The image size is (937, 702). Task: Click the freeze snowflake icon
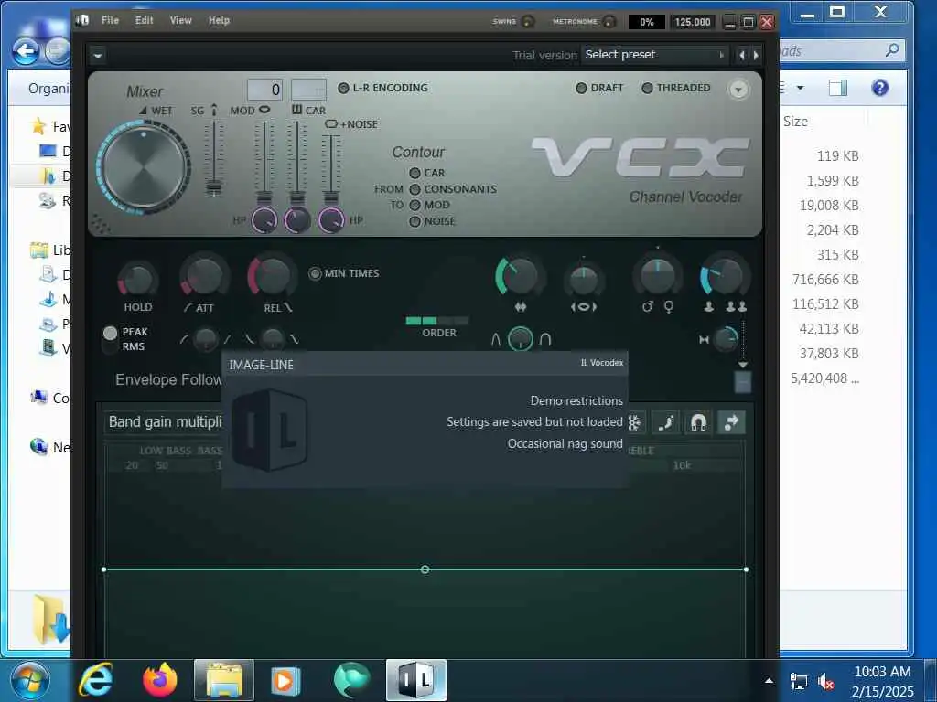point(635,422)
